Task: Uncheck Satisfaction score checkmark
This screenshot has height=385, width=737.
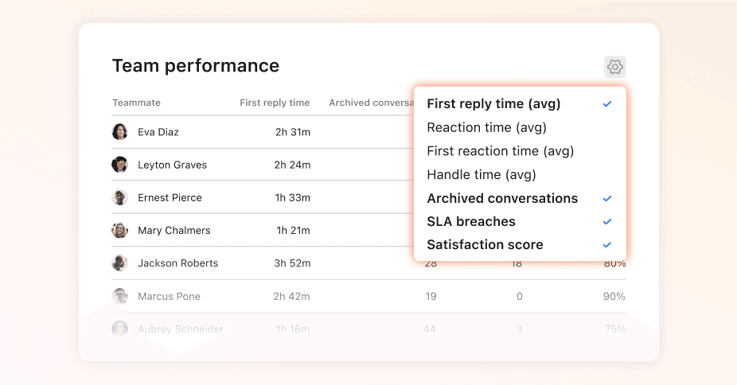Action: coord(607,245)
